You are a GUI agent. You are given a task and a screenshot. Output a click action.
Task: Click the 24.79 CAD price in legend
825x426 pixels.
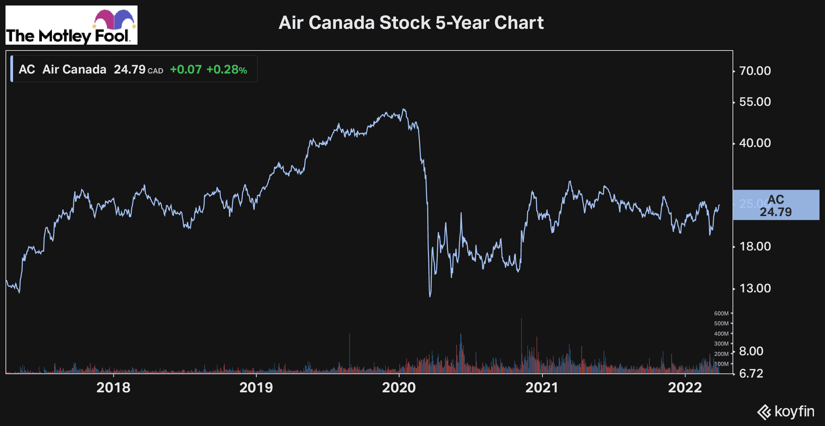138,70
